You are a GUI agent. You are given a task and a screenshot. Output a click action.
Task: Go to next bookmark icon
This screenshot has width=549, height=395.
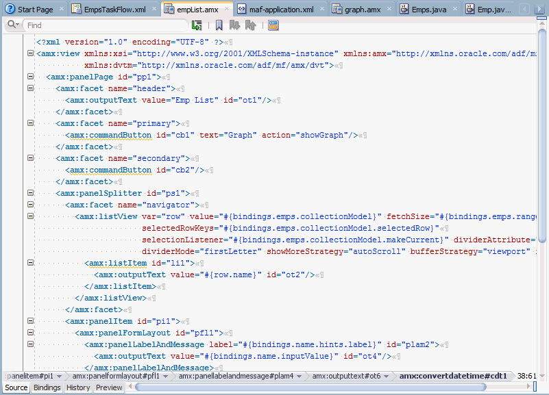(x=234, y=25)
